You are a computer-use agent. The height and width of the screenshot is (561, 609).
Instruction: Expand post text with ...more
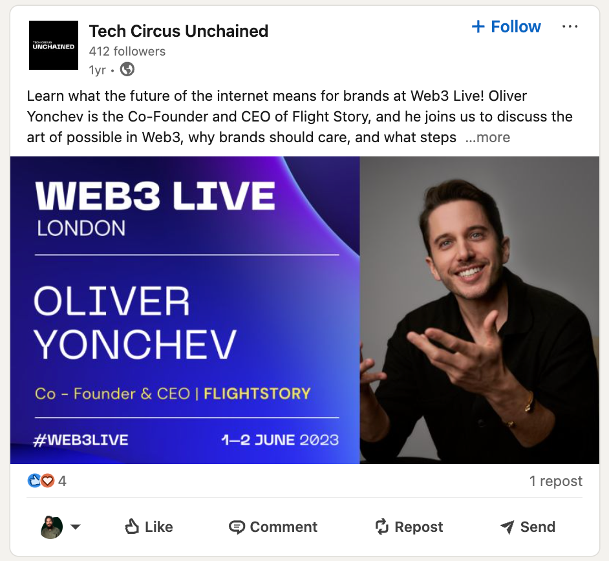pos(488,138)
